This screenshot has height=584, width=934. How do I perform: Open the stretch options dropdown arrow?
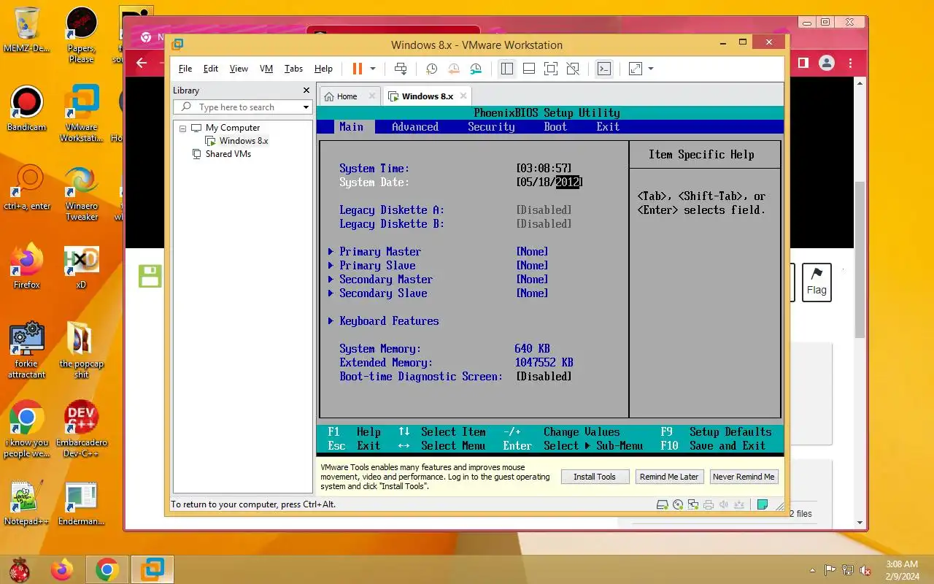pyautogui.click(x=651, y=69)
